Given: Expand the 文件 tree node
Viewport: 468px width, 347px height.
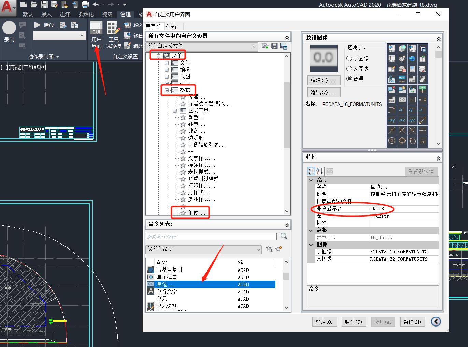Looking at the screenshot, I should pyautogui.click(x=167, y=62).
